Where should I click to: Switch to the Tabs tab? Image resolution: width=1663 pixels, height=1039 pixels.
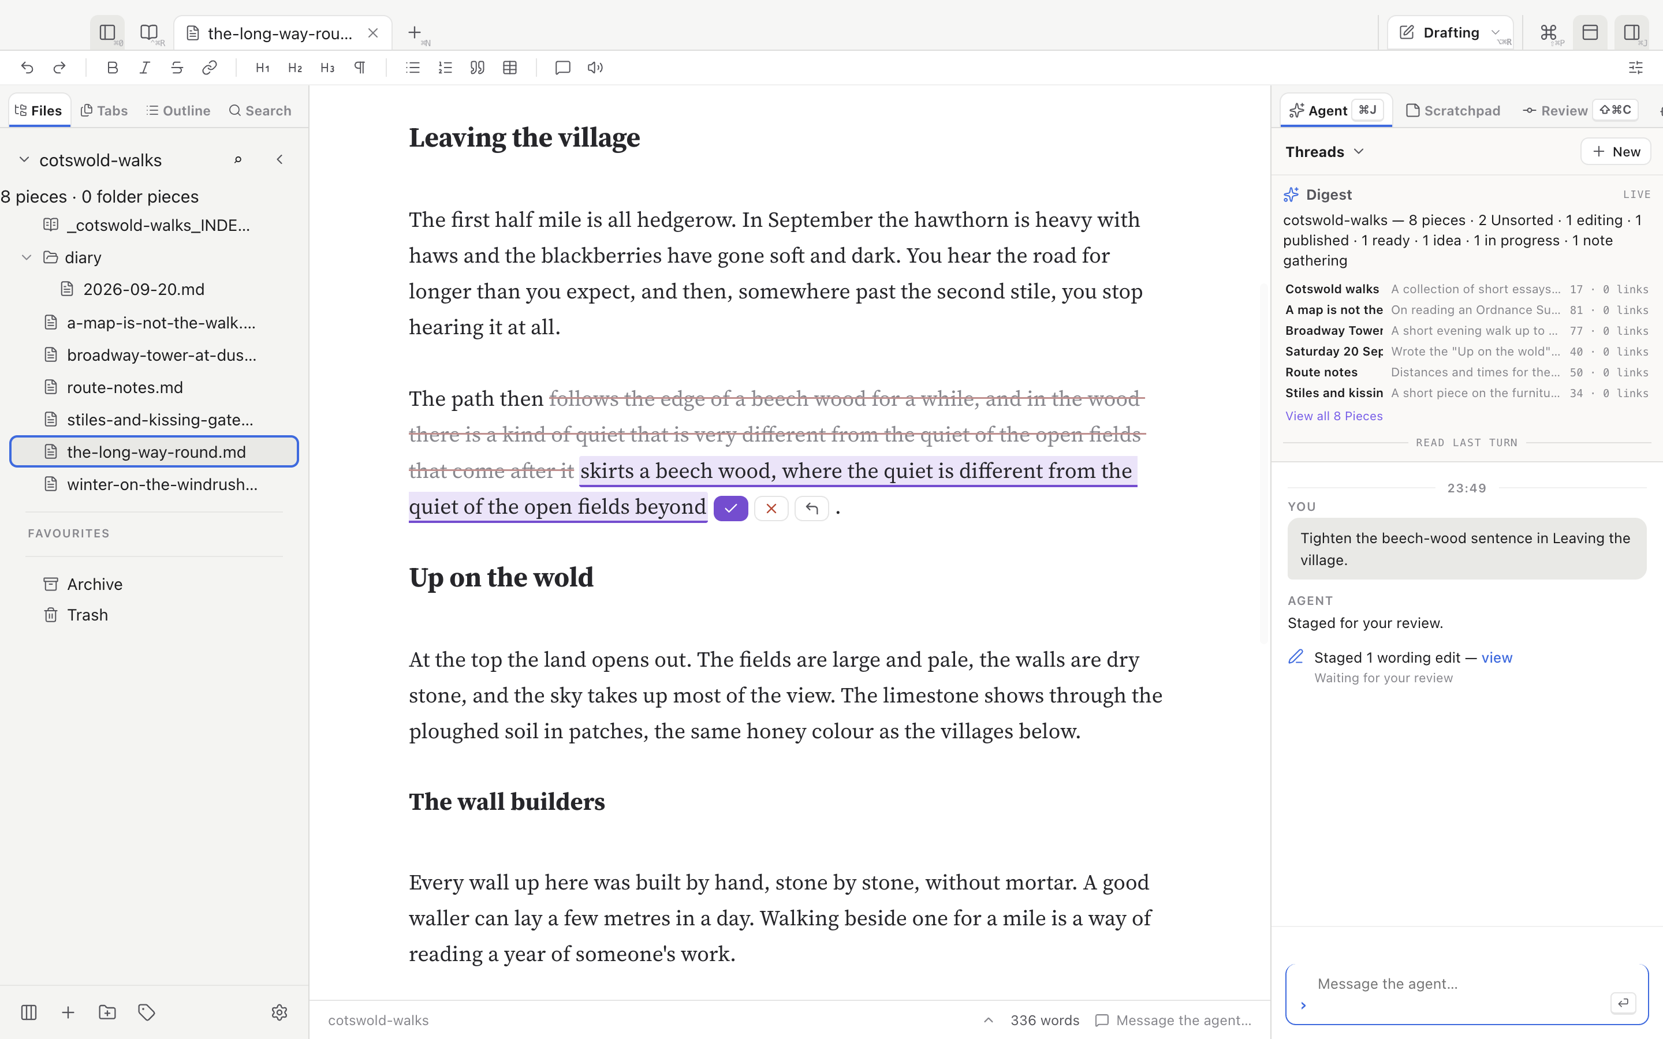pyautogui.click(x=105, y=111)
